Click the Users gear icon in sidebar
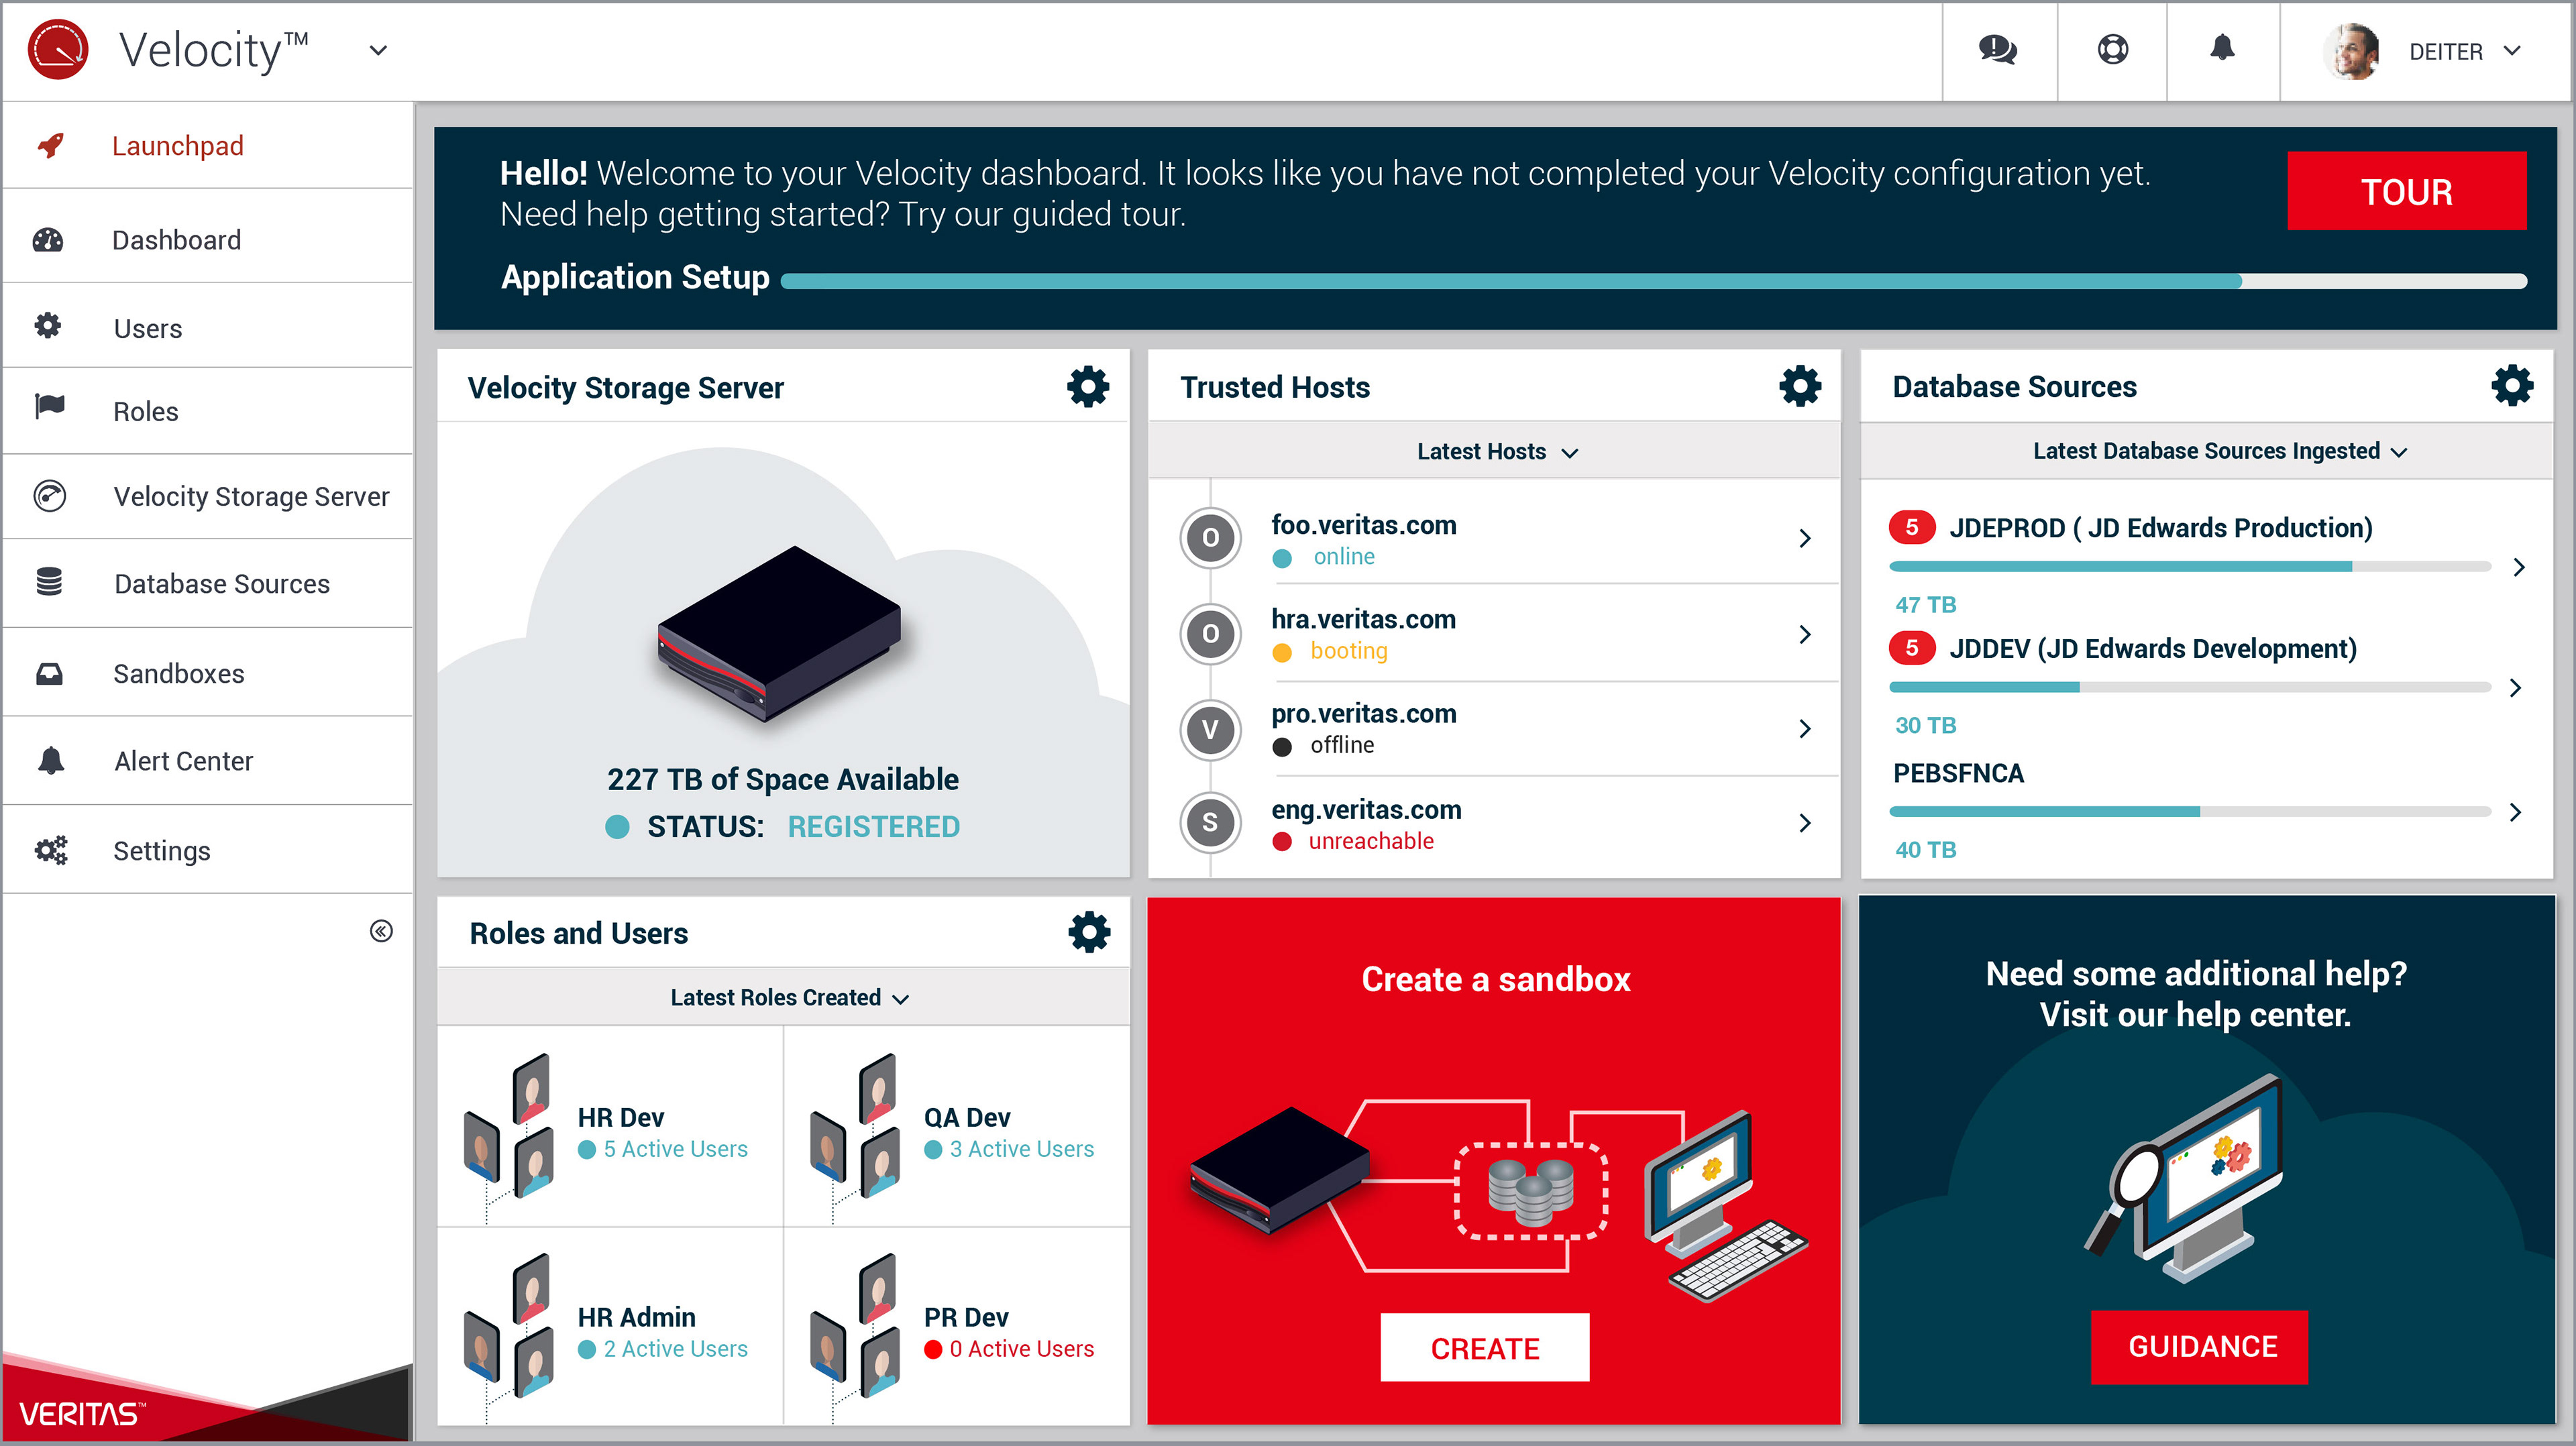This screenshot has height=1446, width=2576. pos(48,326)
